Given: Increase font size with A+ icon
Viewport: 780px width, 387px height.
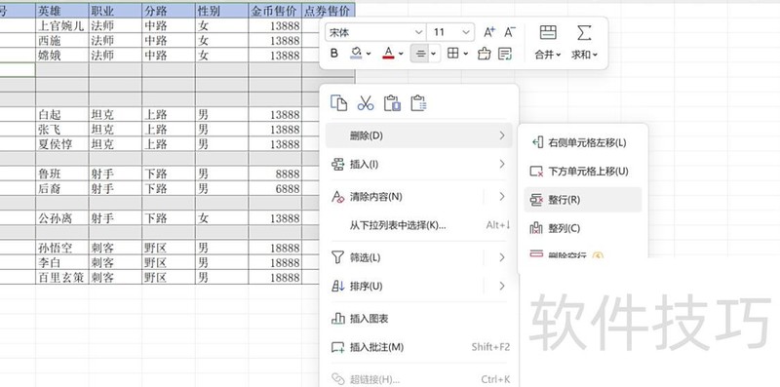Looking at the screenshot, I should [x=489, y=32].
